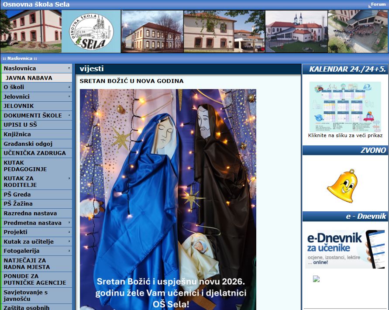The image size is (389, 310).
Task: Click the aerial school photo in header
Action: click(358, 31)
